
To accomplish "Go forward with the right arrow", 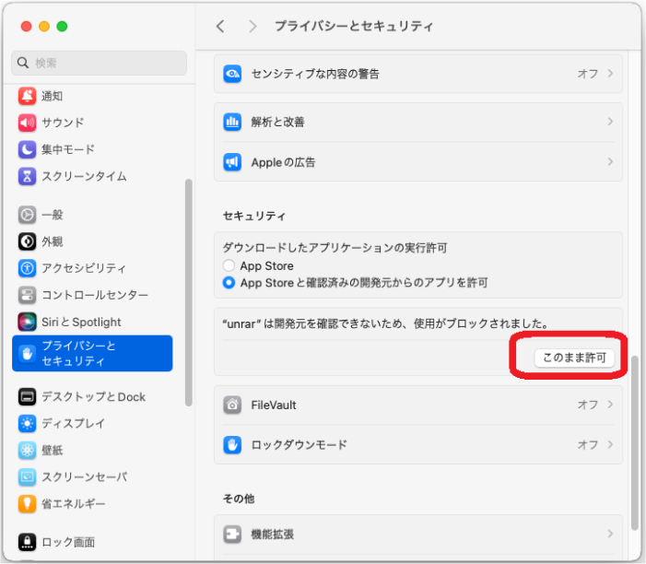I will (253, 27).
